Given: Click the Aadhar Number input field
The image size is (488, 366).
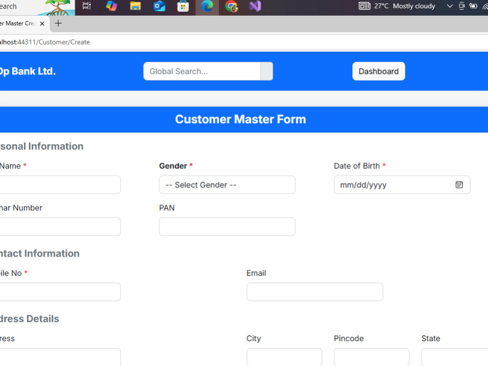Looking at the screenshot, I should 61,226.
